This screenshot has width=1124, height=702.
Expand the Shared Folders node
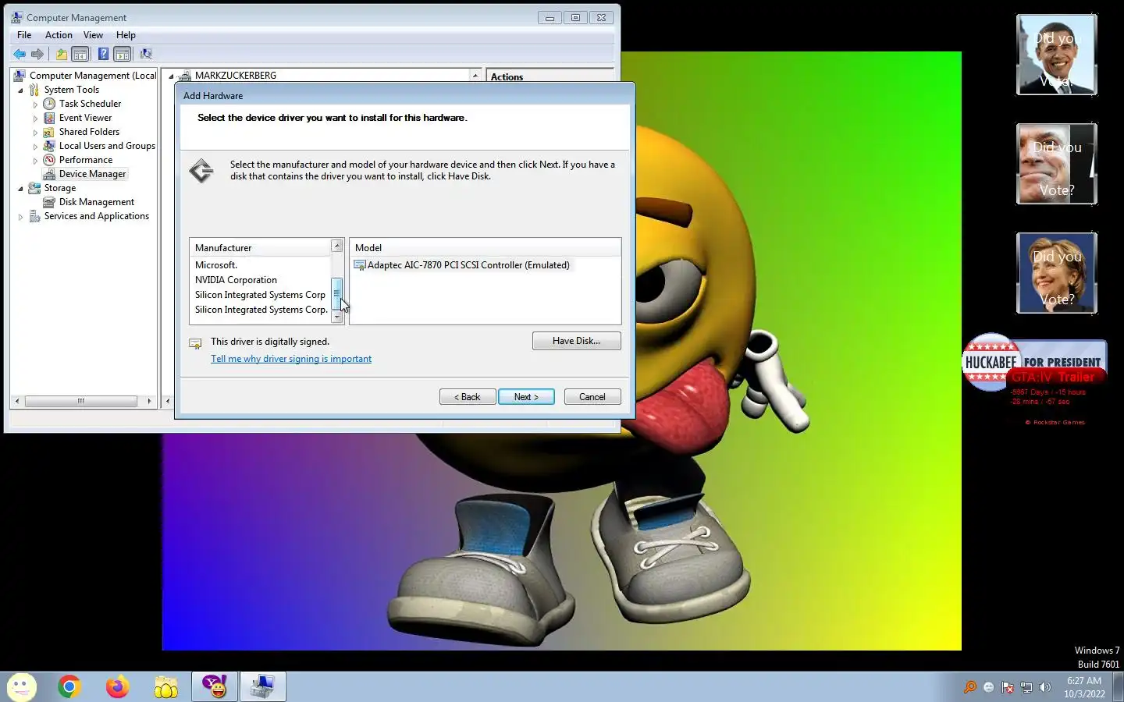coord(35,132)
